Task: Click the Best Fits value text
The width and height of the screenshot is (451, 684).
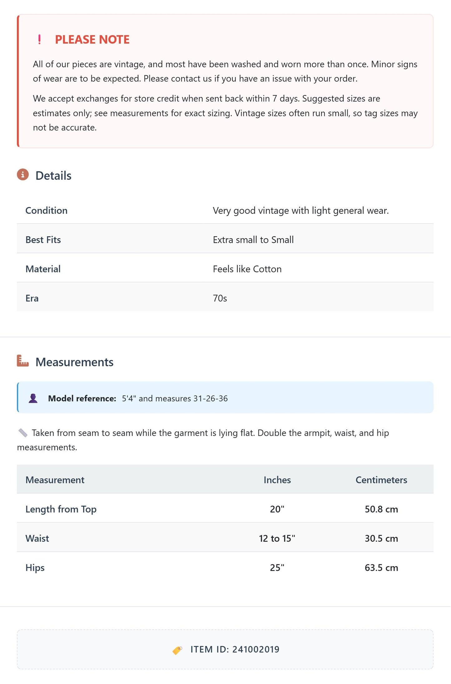Action: 253,240
